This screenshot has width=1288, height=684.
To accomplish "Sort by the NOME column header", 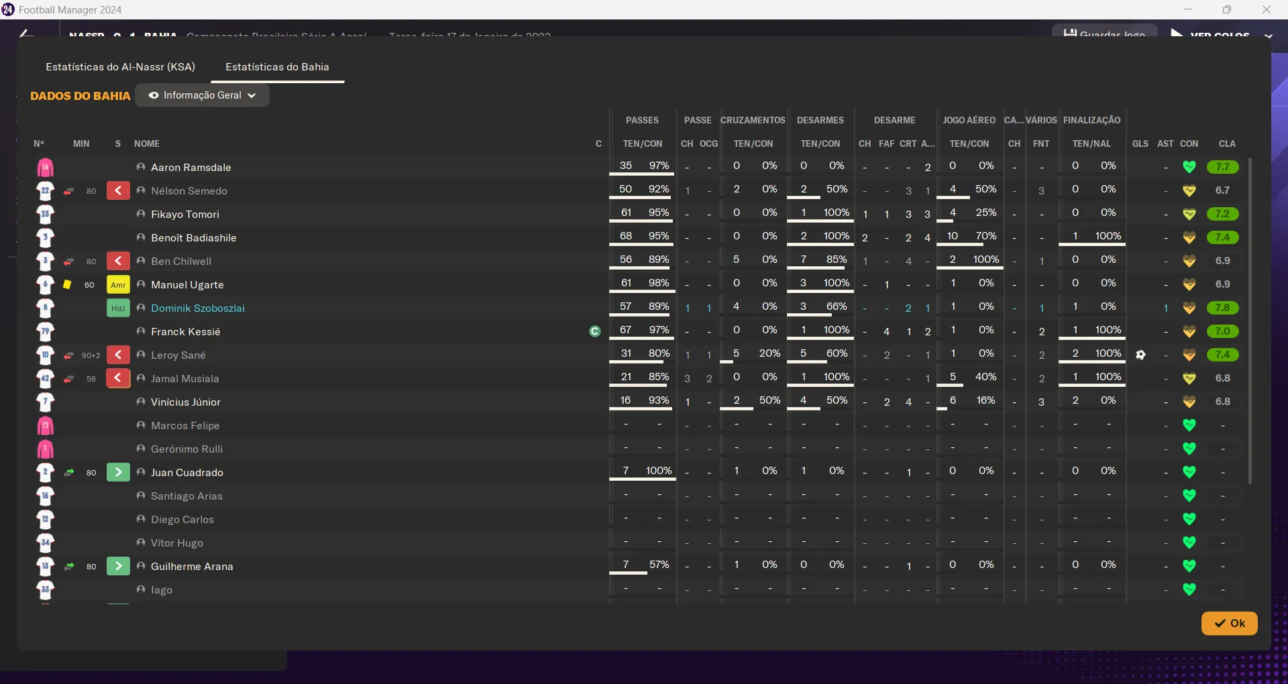I will click(147, 144).
